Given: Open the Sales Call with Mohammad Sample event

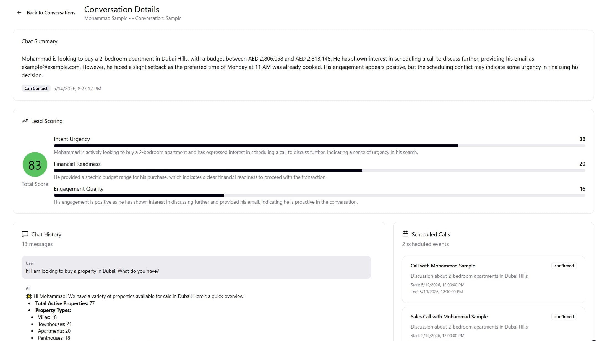Looking at the screenshot, I should [x=494, y=324].
